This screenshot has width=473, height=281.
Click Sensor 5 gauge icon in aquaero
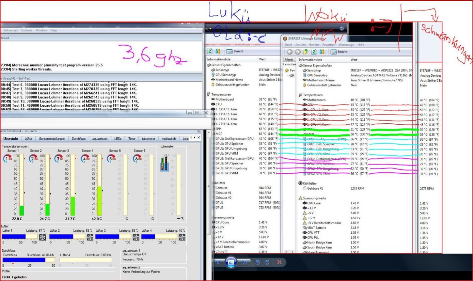[x=111, y=159]
